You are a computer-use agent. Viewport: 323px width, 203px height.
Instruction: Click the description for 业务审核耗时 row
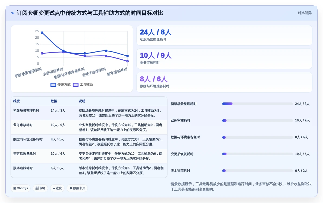[121, 127]
